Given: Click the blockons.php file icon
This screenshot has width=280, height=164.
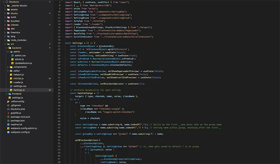Looking at the screenshot, I should (x=8, y=109).
